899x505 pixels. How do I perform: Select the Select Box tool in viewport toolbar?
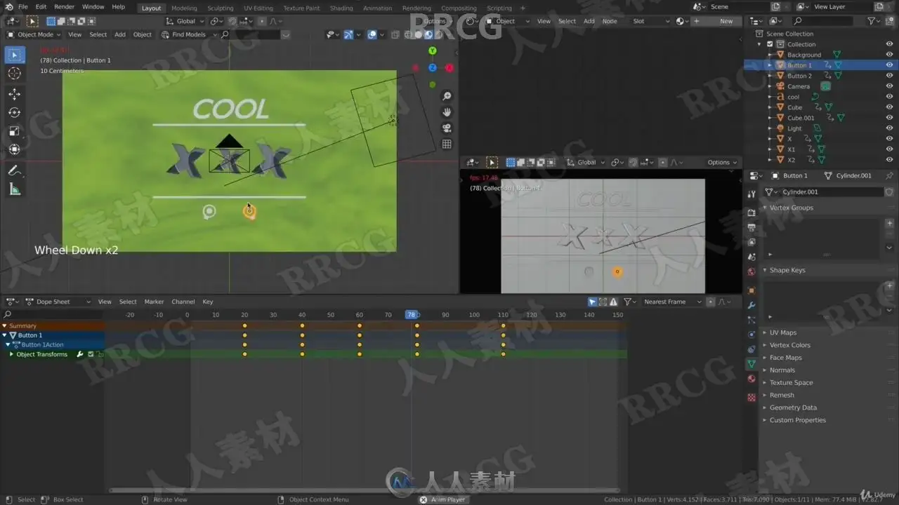15,55
